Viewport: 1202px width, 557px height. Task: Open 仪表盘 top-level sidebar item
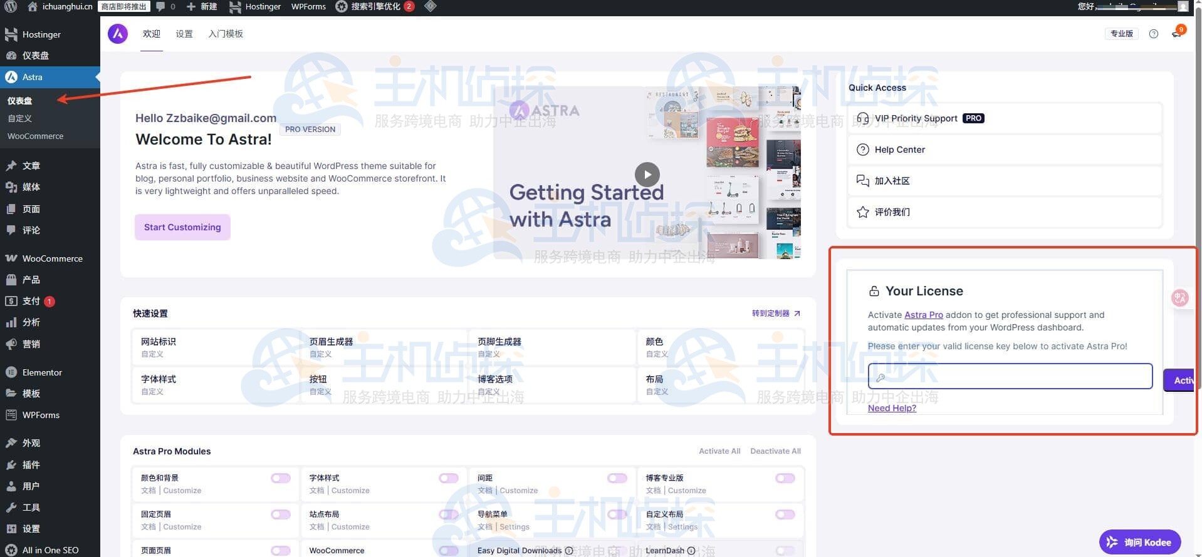50,56
